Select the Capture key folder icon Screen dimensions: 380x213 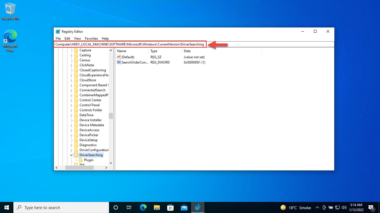pos(76,50)
